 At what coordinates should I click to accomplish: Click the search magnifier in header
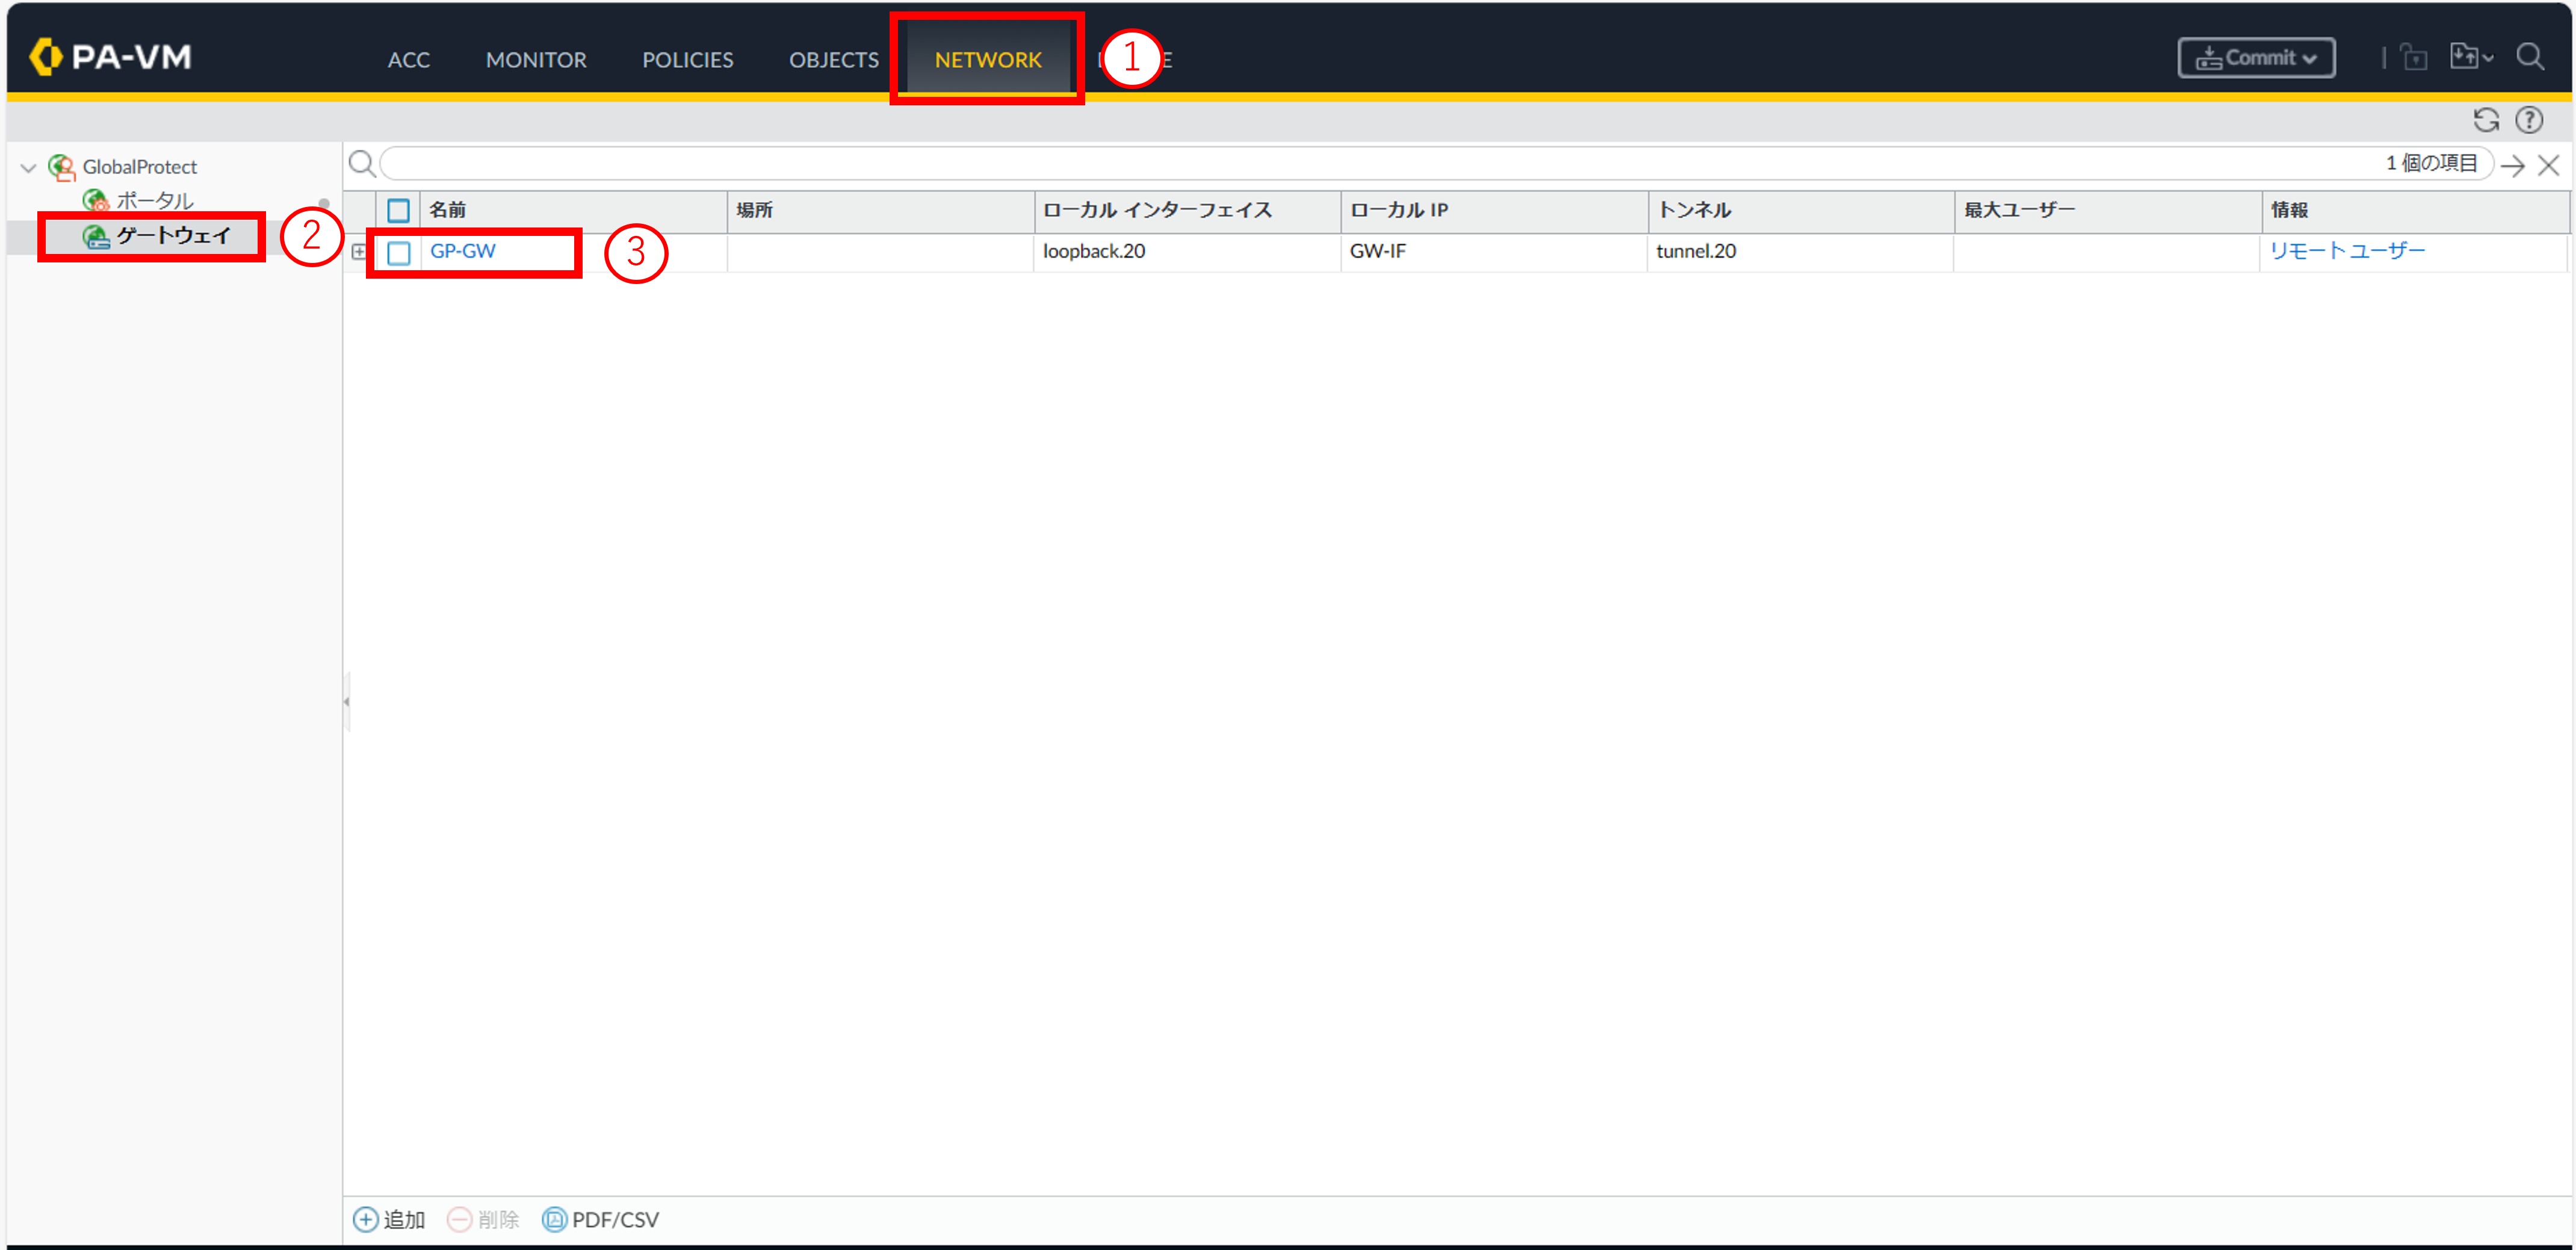pos(2530,57)
